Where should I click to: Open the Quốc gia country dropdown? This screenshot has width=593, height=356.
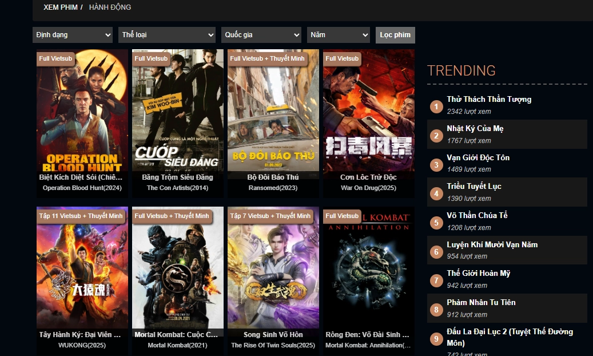[x=261, y=35]
